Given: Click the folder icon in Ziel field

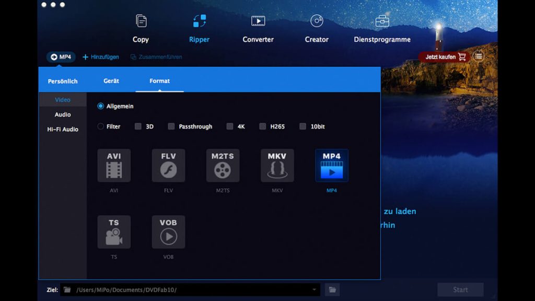Looking at the screenshot, I should pos(67,290).
